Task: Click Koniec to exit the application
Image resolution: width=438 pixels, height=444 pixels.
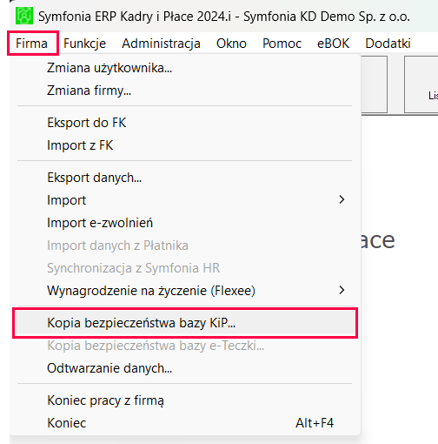Action: [185, 423]
